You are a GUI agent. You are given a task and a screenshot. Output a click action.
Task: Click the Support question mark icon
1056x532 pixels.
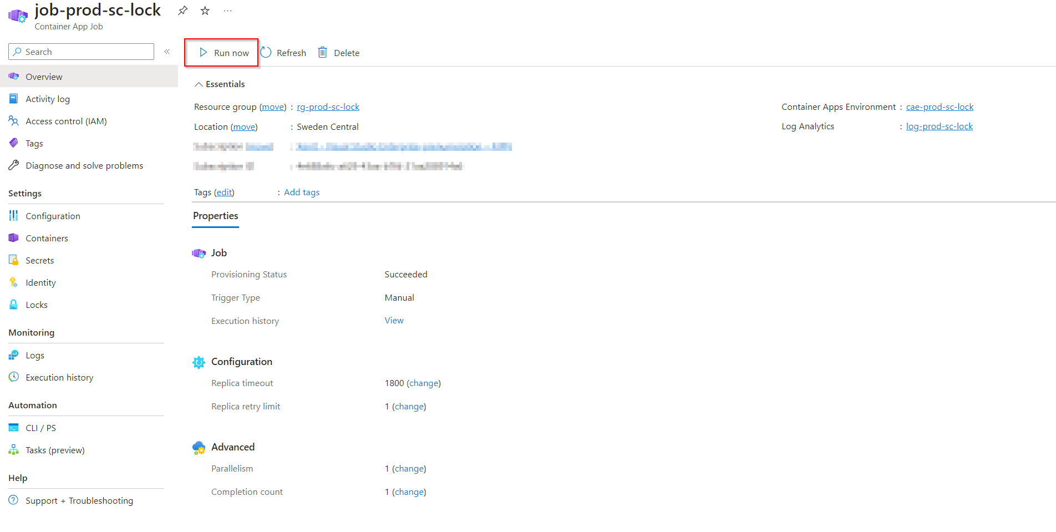(13, 500)
